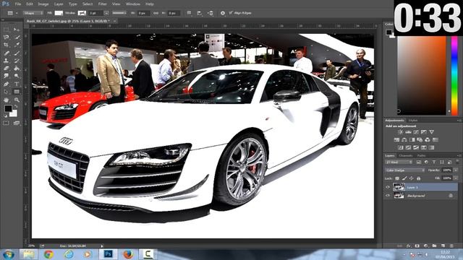The height and width of the screenshot is (260, 463).
Task: Select the Path Selection tool
Action: (x=7, y=92)
